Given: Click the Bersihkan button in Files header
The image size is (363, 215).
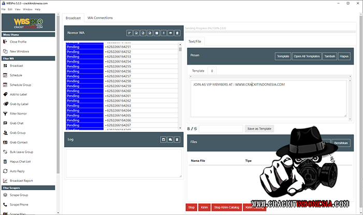Looking at the screenshot, I should coord(341,143).
